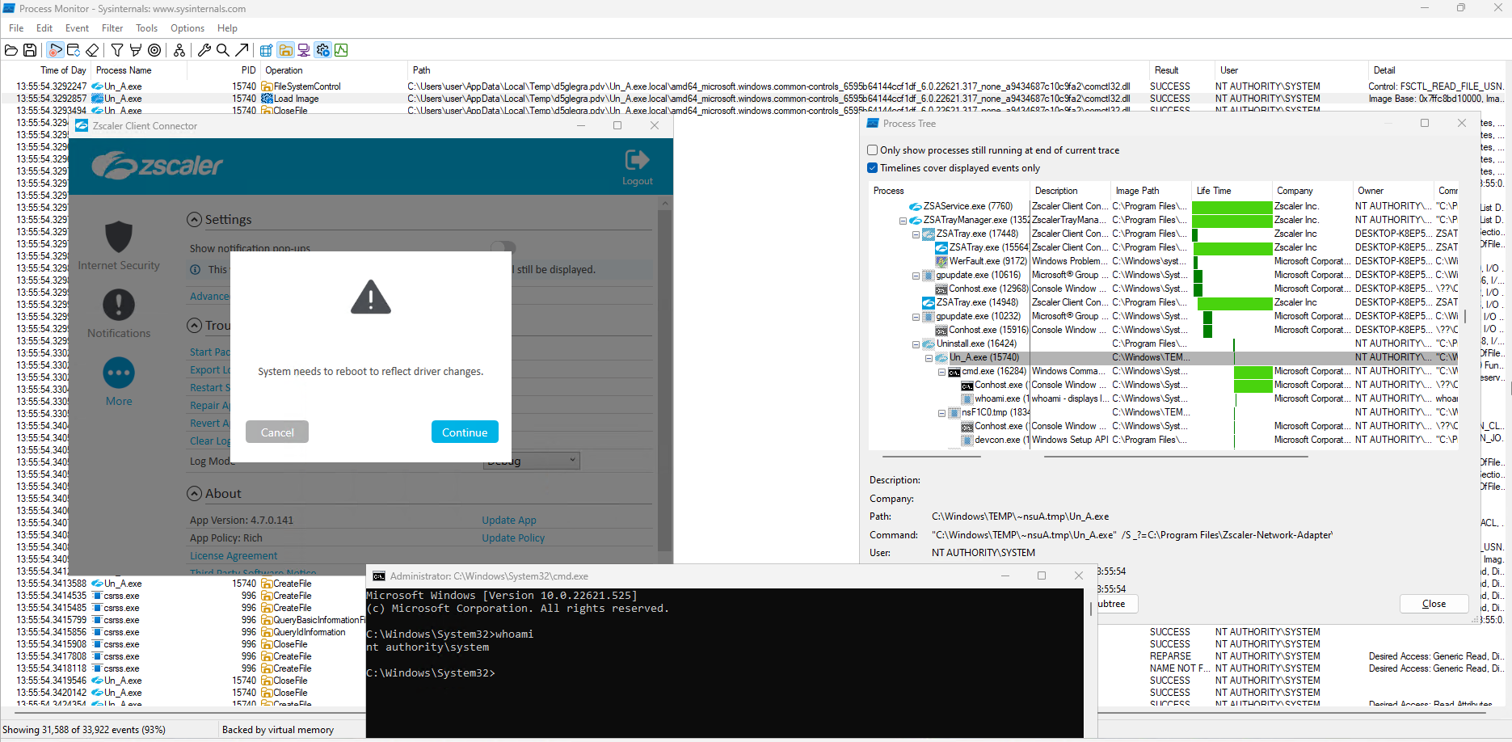Collapse ZSATray.exe (17448) tree node
The width and height of the screenshot is (1512, 742).
tap(916, 234)
